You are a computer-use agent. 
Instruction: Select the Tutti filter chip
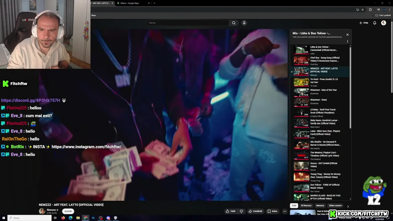tap(294, 206)
